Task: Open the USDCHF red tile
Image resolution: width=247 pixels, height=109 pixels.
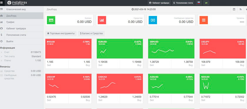Action: [68, 84]
